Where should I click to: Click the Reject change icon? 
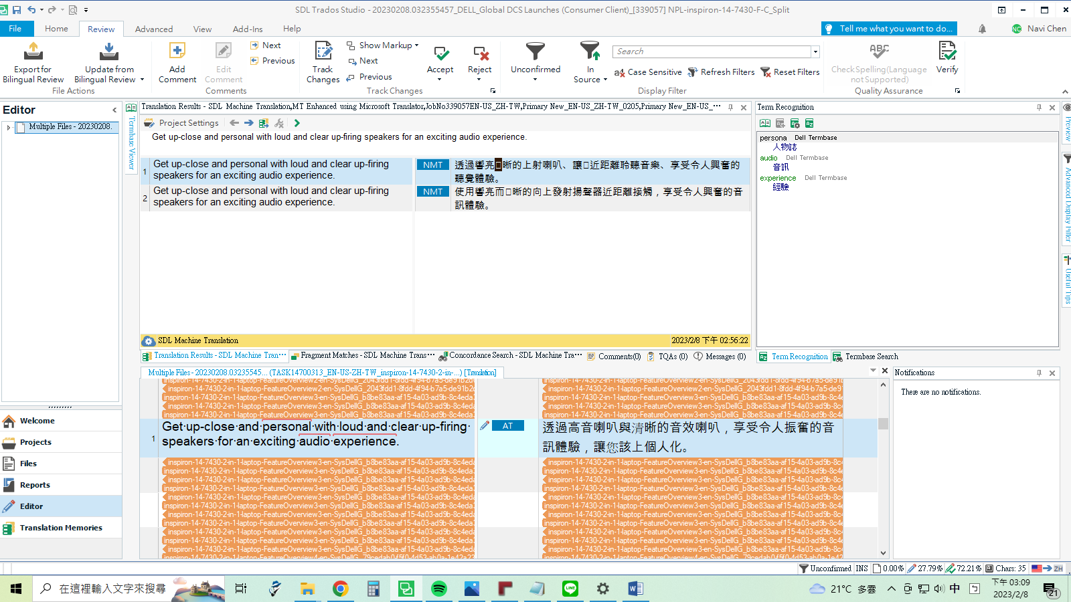coord(480,53)
